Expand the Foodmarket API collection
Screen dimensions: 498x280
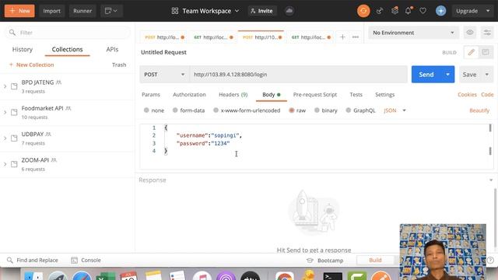(5, 112)
